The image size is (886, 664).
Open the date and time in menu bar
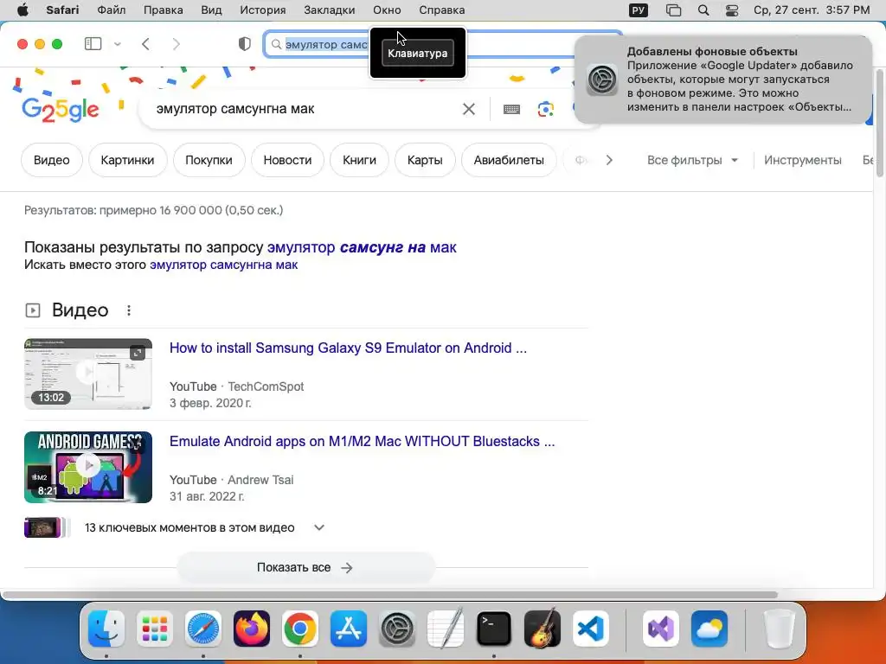click(x=812, y=10)
